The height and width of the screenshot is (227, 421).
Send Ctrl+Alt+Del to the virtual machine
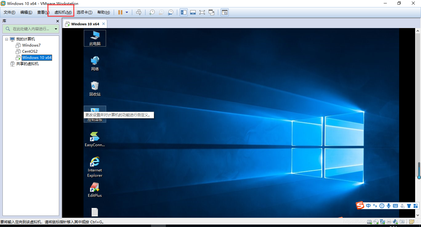[139, 12]
